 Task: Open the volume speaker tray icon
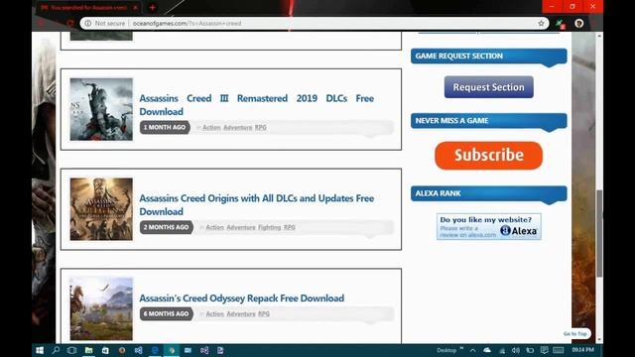[x=516, y=350]
